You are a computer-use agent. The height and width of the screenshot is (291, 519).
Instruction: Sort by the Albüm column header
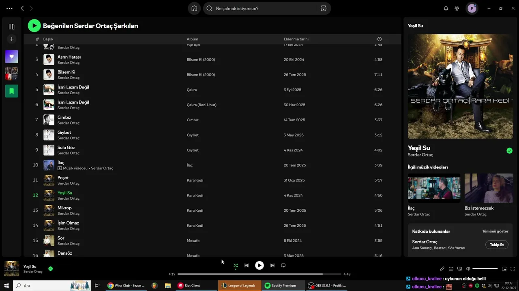[x=192, y=39]
